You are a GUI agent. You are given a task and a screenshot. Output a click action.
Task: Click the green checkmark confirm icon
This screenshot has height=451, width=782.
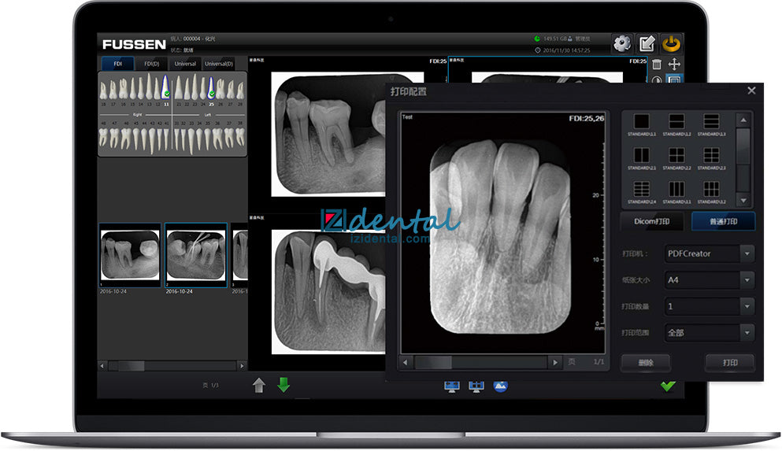[x=668, y=386]
